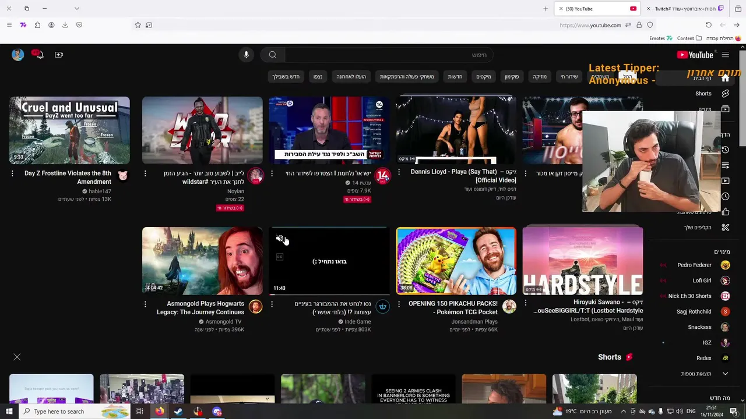The height and width of the screenshot is (419, 746).
Task: Open the Windows Task View button
Action: 140,411
